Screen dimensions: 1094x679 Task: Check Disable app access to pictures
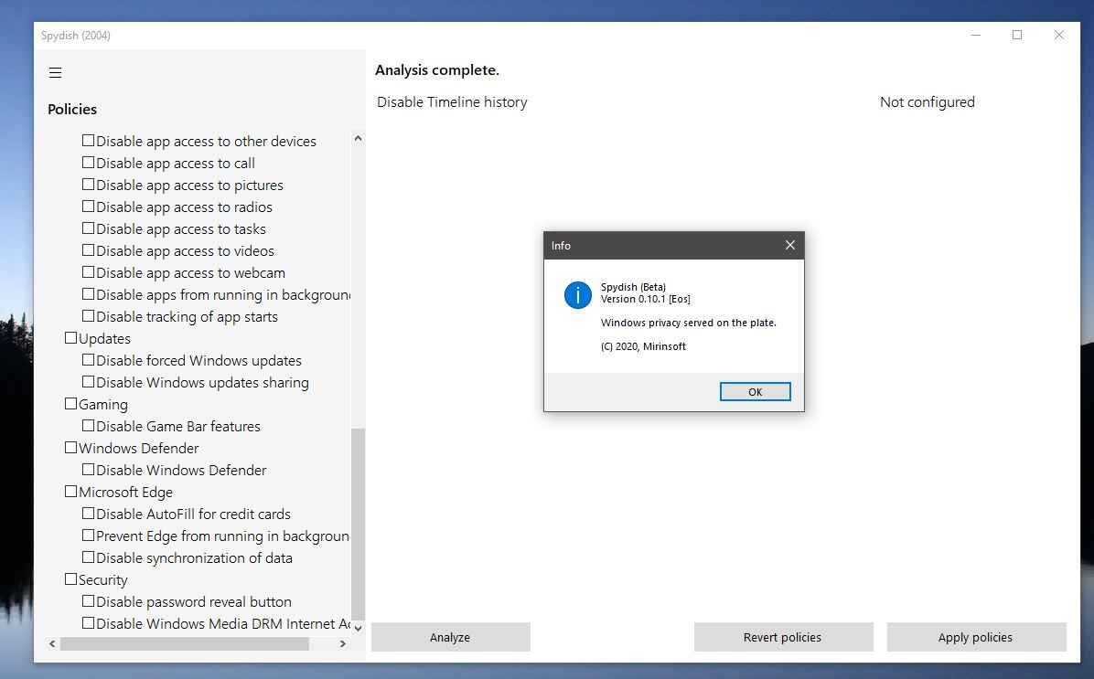88,185
